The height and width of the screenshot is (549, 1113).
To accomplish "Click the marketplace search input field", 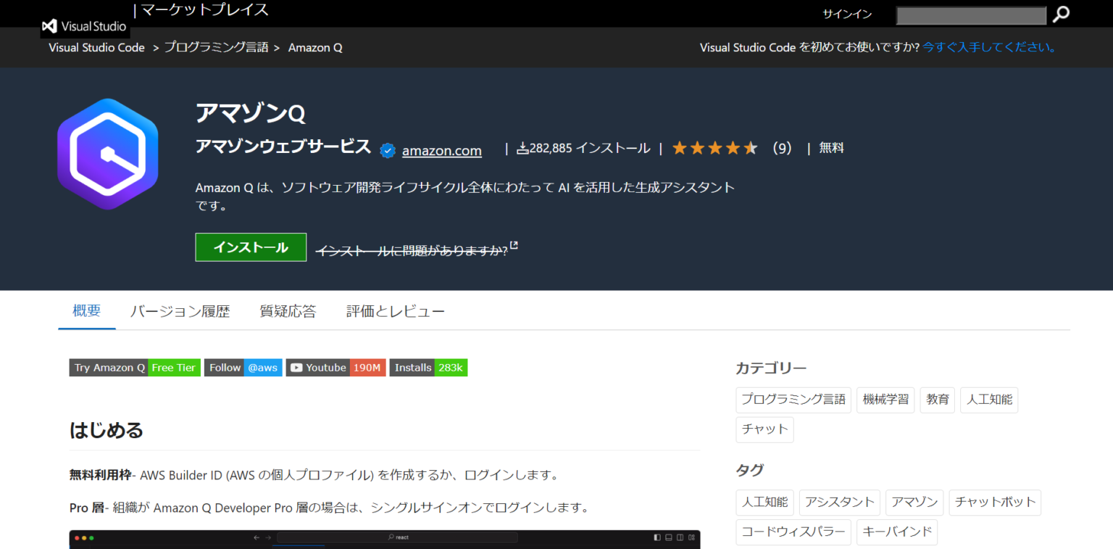I will click(x=971, y=15).
